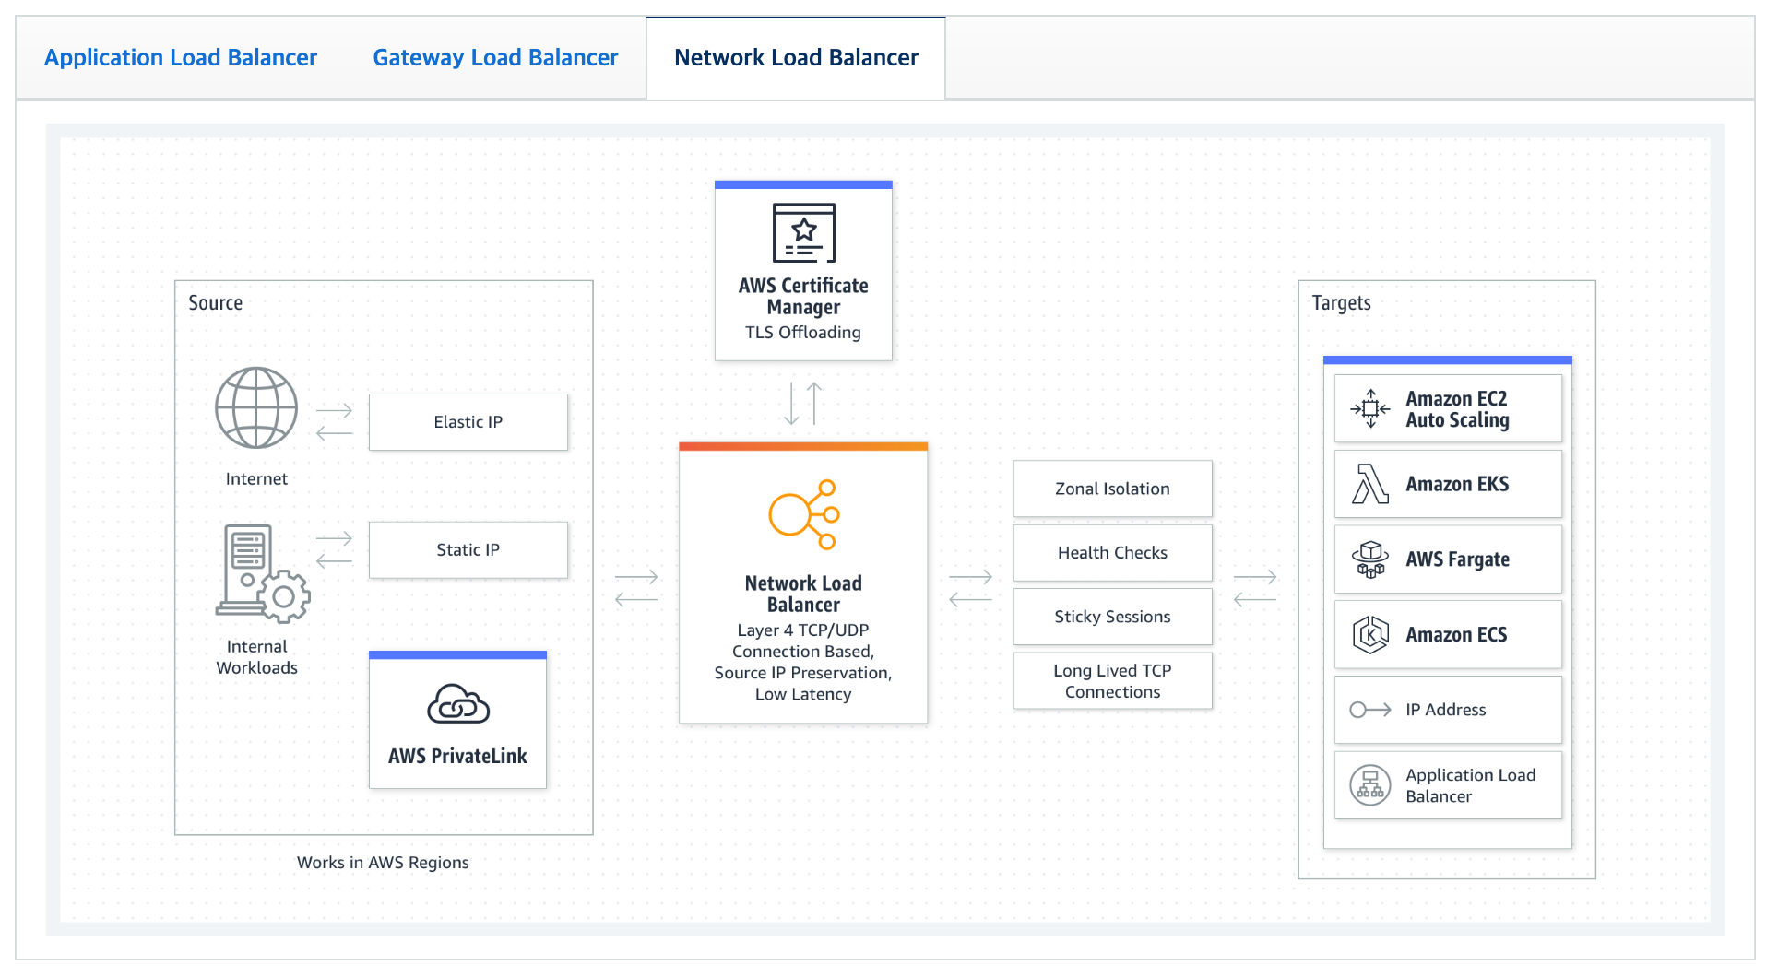The image size is (1778, 977).
Task: Click the Amazon ECS label
Action: [x=1456, y=635]
